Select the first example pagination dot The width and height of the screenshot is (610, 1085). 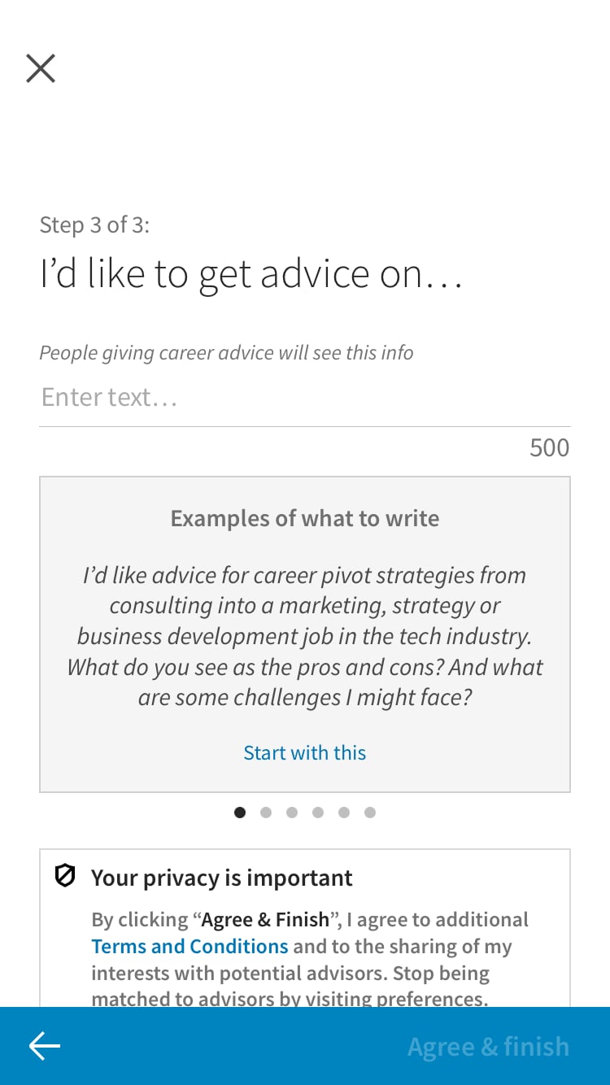pos(240,812)
